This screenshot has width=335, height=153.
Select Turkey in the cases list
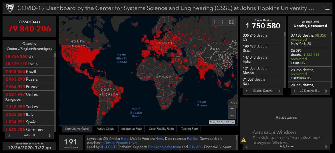point(28,107)
